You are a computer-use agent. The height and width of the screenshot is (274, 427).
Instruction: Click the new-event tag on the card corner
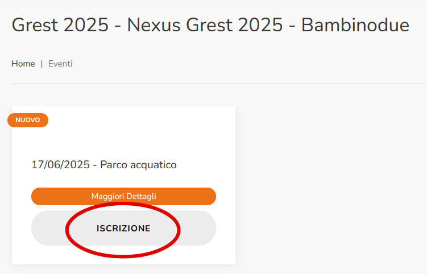(27, 120)
